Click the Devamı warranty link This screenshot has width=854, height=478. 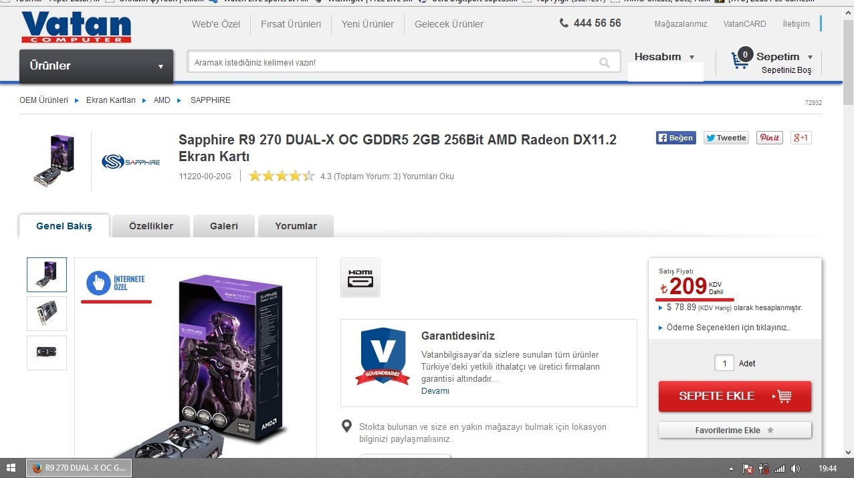point(435,391)
